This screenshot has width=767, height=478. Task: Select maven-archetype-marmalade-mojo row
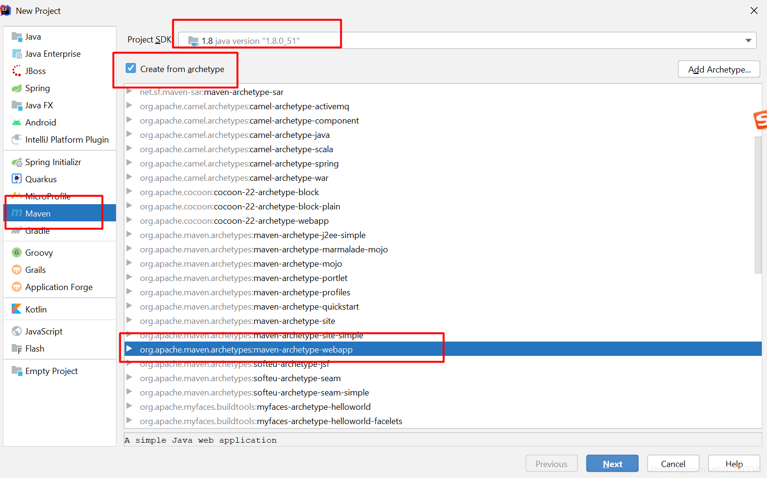pos(442,249)
